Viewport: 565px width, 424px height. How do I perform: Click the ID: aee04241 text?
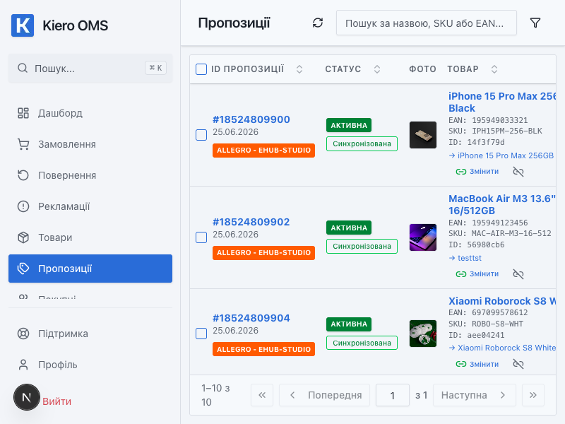coord(476,335)
